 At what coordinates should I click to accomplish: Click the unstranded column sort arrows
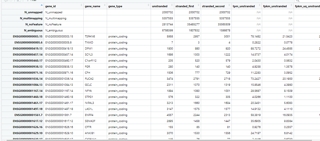(172, 5)
